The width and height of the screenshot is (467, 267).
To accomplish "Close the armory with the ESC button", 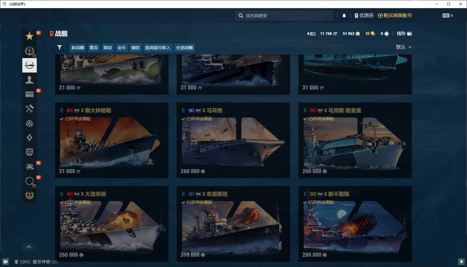I will (448, 16).
